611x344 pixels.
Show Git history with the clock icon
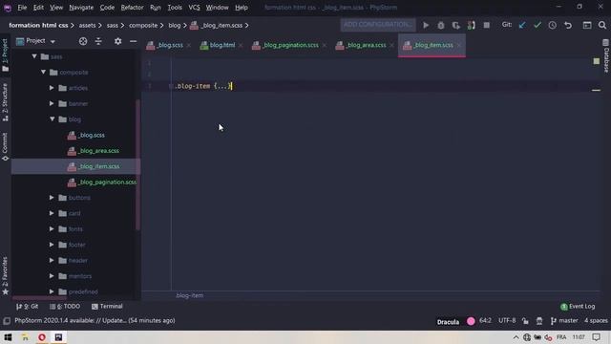click(553, 26)
